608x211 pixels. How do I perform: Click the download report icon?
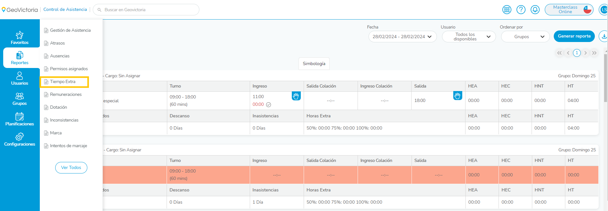click(604, 36)
